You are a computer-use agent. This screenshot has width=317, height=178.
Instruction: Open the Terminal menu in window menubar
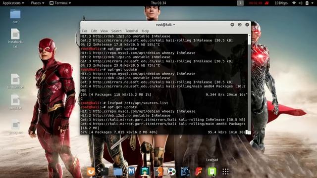[132, 31]
